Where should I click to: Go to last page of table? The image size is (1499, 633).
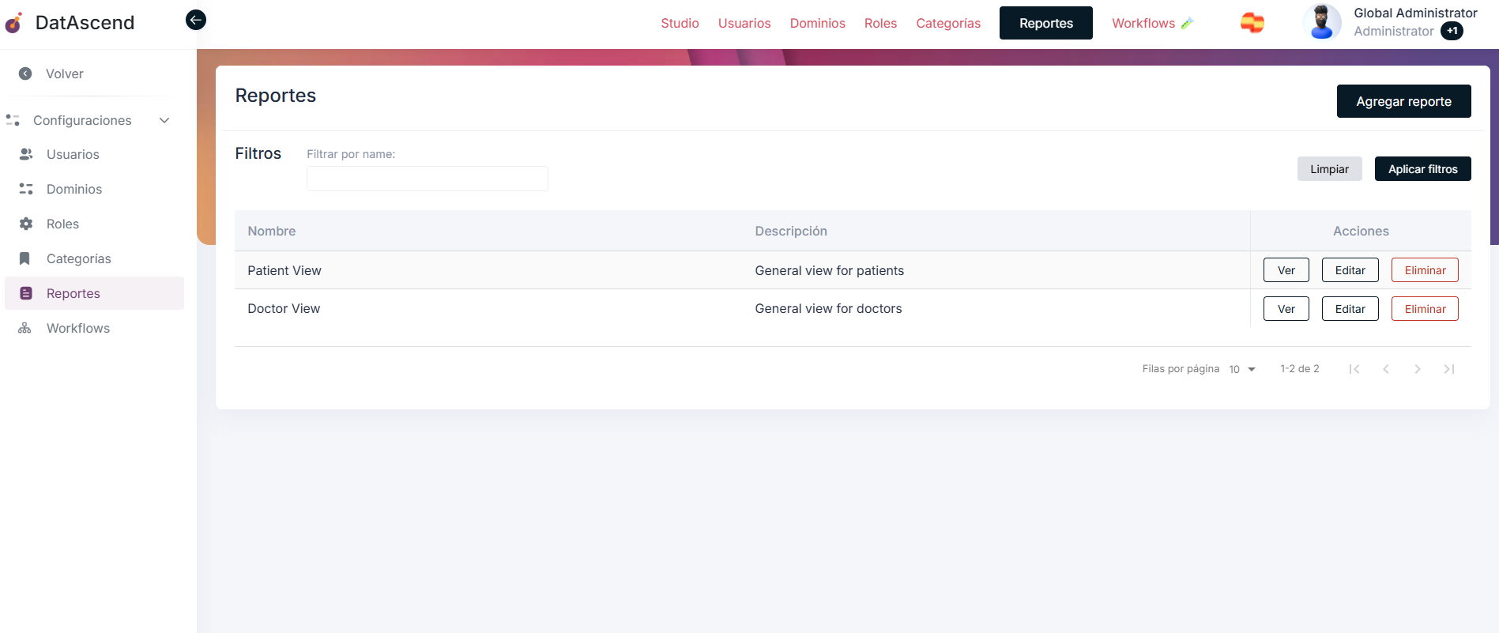[x=1449, y=369]
